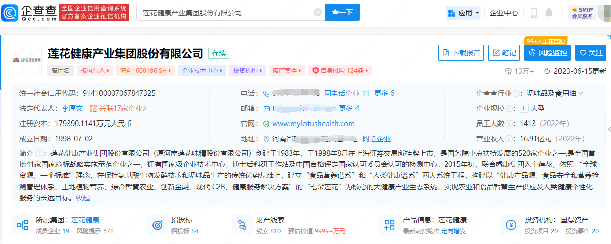Viewport: 611px width, 244px height.
Task: Click the info icon beside 企查查行业
Action: tap(516, 93)
